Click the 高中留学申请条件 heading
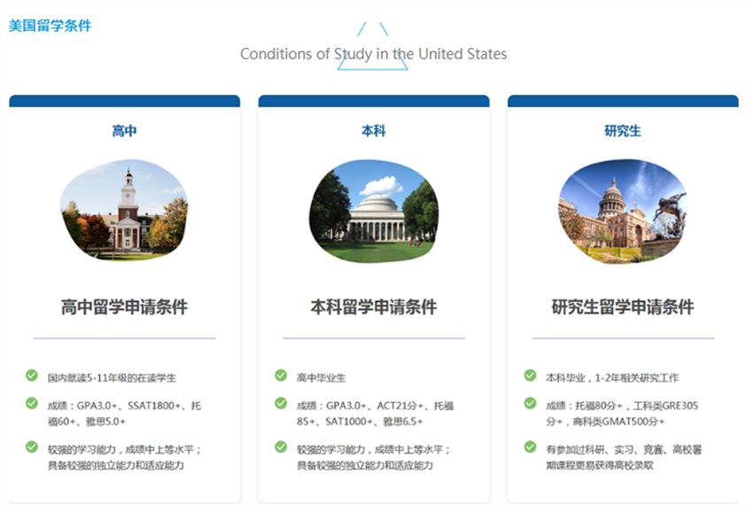 coord(125,307)
